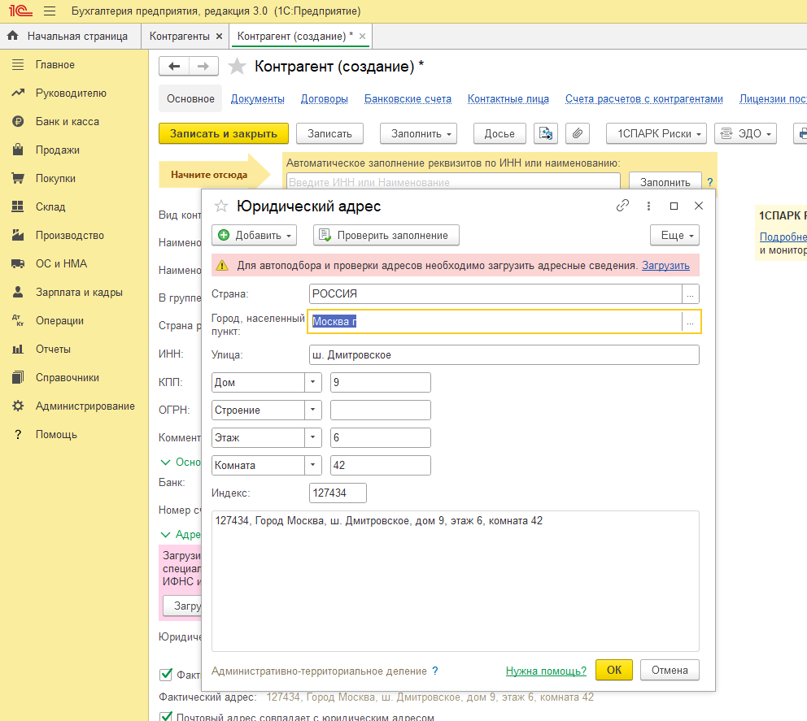Screen dimensions: 807x721
Task: Open Главное section in sidebar
Action: coord(55,65)
